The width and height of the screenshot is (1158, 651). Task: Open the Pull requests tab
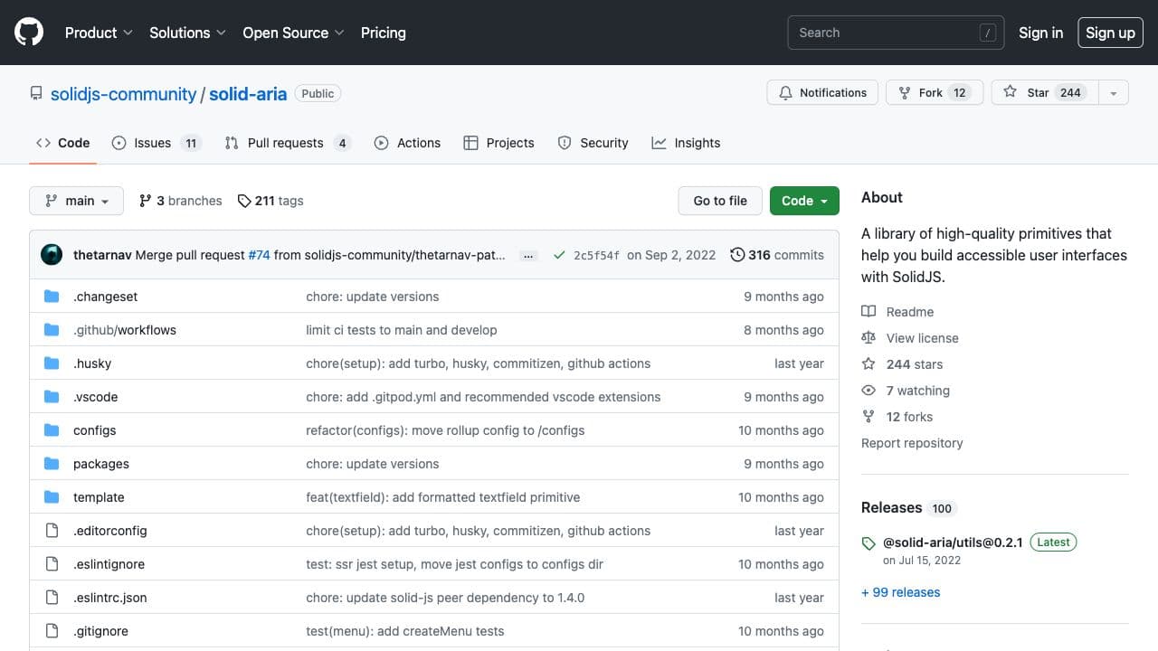click(x=286, y=143)
